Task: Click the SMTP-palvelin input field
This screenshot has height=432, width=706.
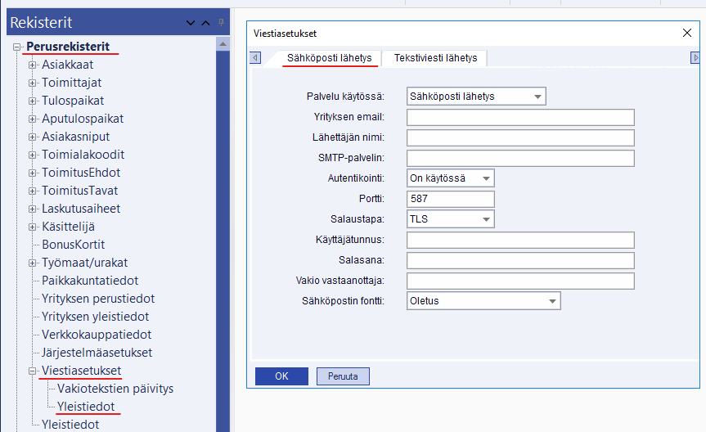Action: point(520,158)
